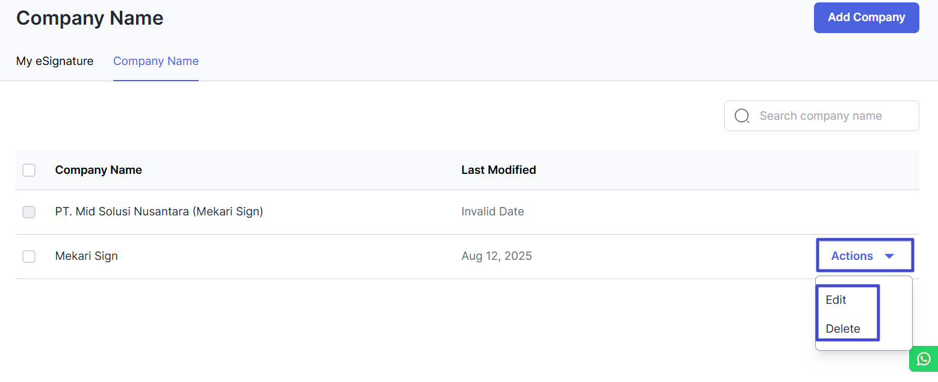Click the Company Name page heading

tap(90, 18)
